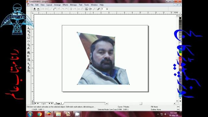Click the 'Fill: None' status indicator
208x117 pixels.
pyautogui.click(x=154, y=107)
